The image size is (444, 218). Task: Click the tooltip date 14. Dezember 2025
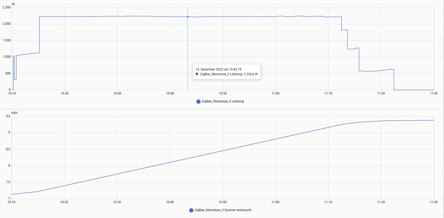[209, 69]
